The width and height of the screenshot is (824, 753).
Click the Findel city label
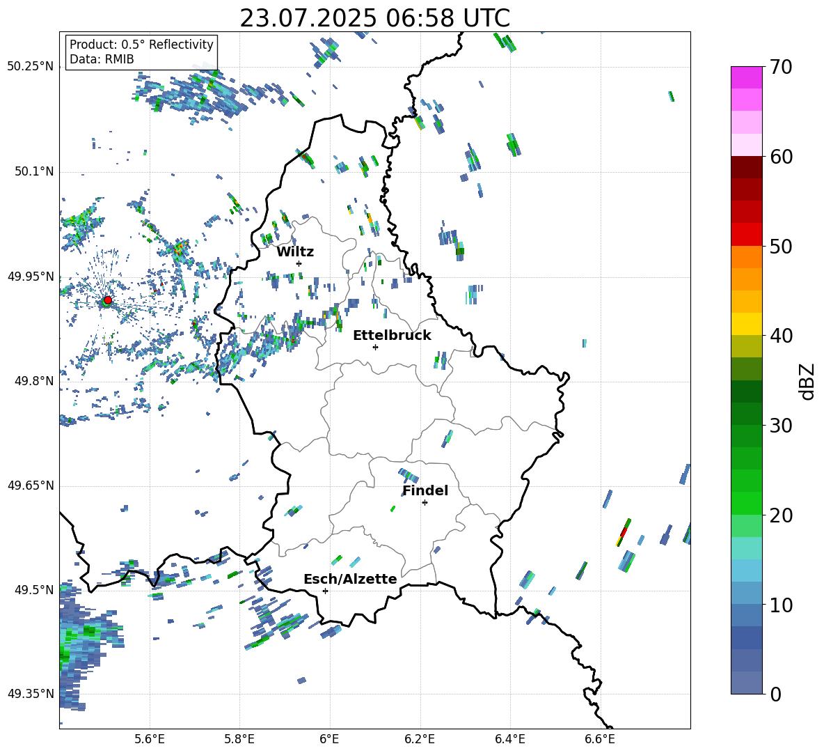pyautogui.click(x=425, y=490)
